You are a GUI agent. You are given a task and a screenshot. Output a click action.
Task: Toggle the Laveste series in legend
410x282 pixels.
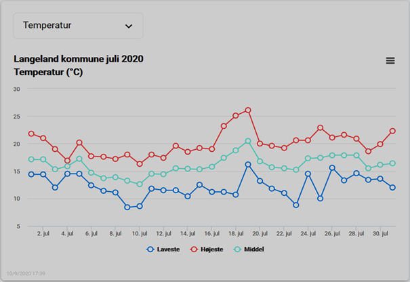(x=163, y=249)
